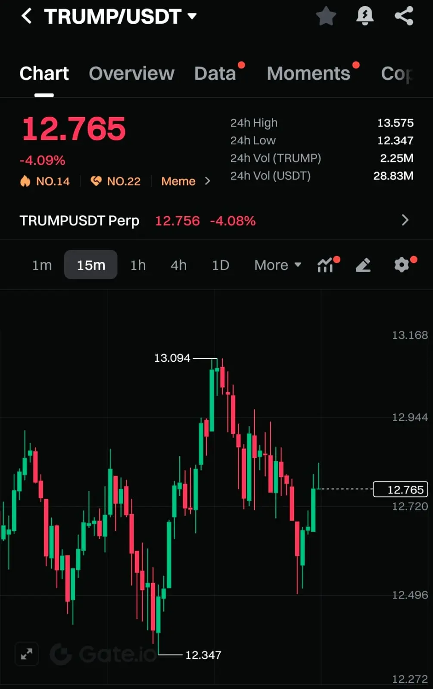This screenshot has width=433, height=689.
Task: Select the 1h timeframe
Action: click(138, 265)
